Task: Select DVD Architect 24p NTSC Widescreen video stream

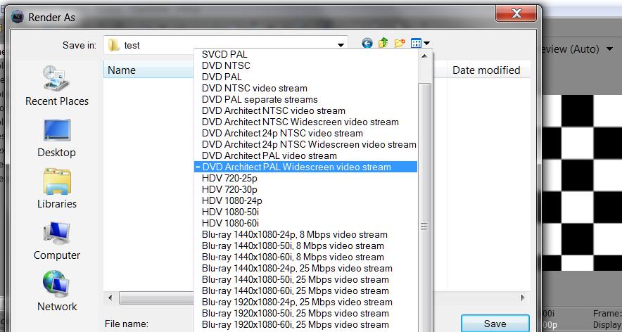Action: click(305, 144)
